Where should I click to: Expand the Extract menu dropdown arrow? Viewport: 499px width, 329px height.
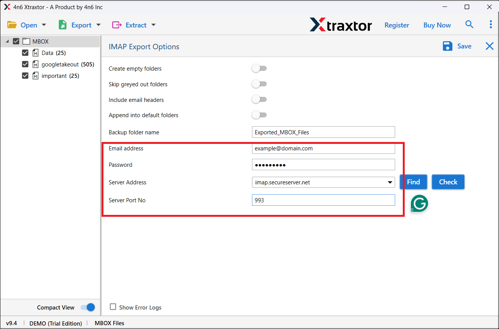tap(153, 25)
